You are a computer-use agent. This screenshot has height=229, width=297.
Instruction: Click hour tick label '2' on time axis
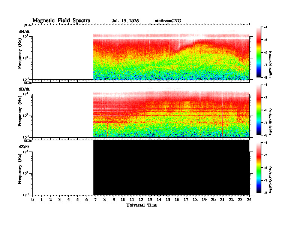click(51, 200)
